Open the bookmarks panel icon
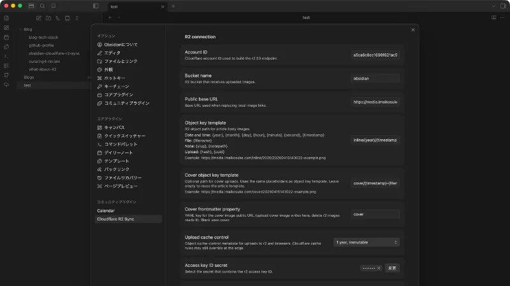This screenshot has height=286, width=510. point(54,6)
